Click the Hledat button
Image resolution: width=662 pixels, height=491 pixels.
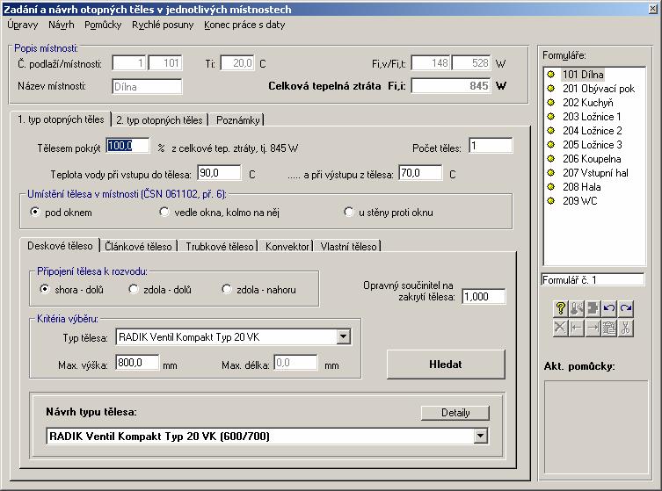pyautogui.click(x=446, y=365)
